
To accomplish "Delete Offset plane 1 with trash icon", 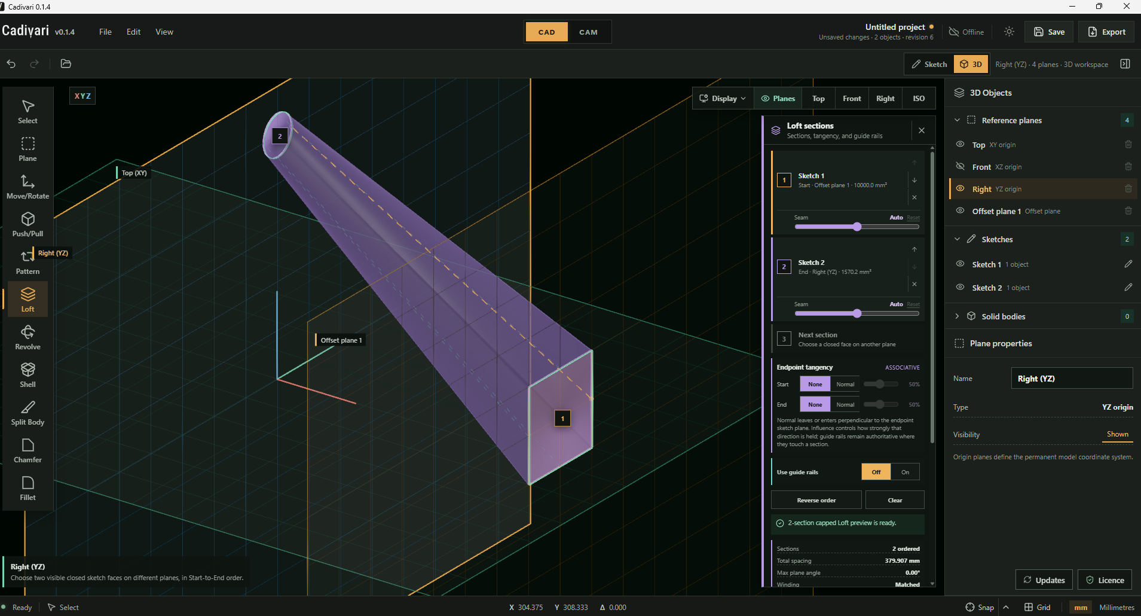I will pyautogui.click(x=1128, y=211).
